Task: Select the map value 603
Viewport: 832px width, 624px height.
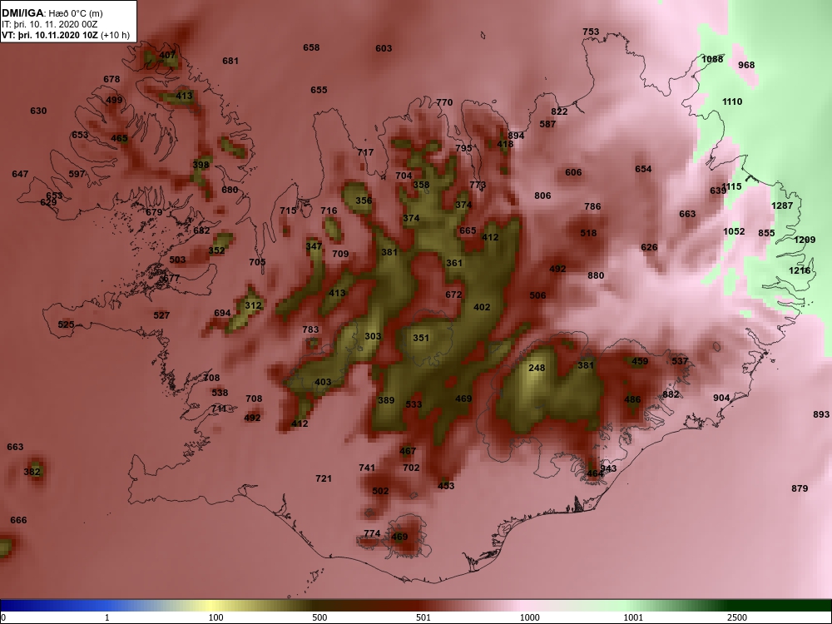Action: [x=384, y=49]
